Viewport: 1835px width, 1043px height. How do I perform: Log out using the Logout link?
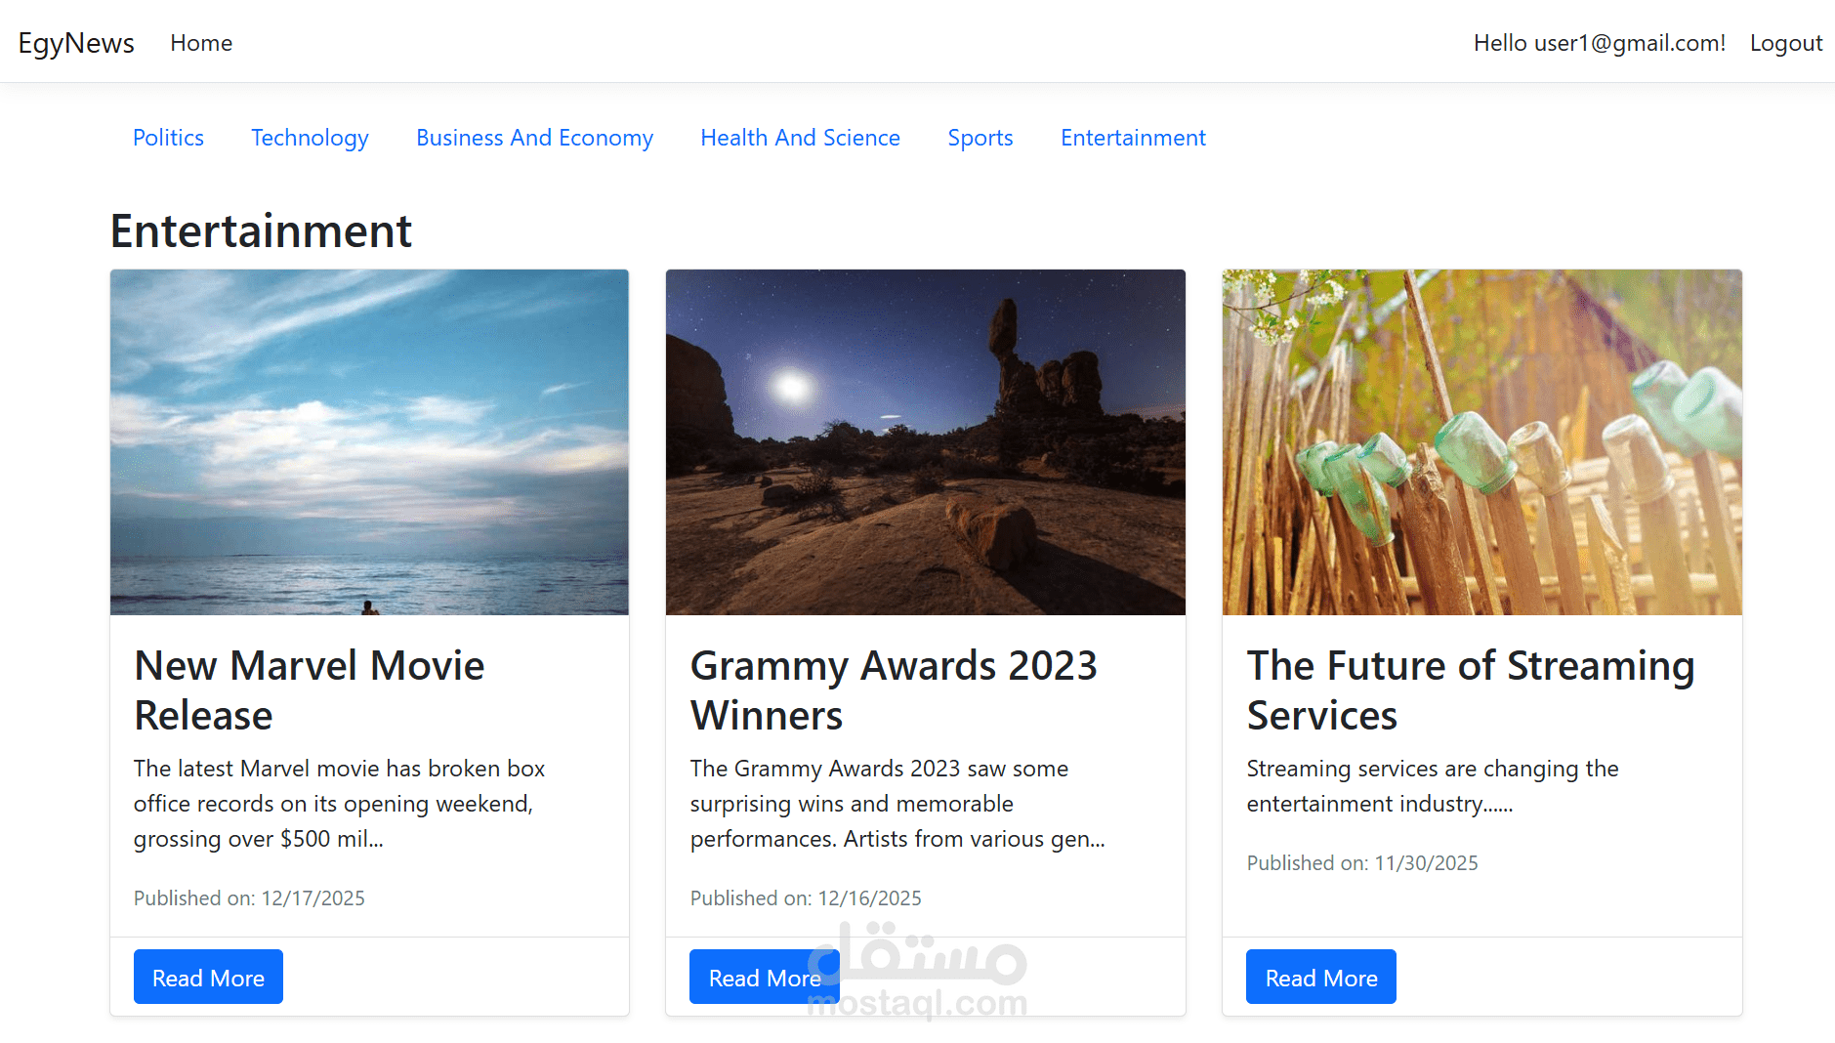tap(1786, 43)
